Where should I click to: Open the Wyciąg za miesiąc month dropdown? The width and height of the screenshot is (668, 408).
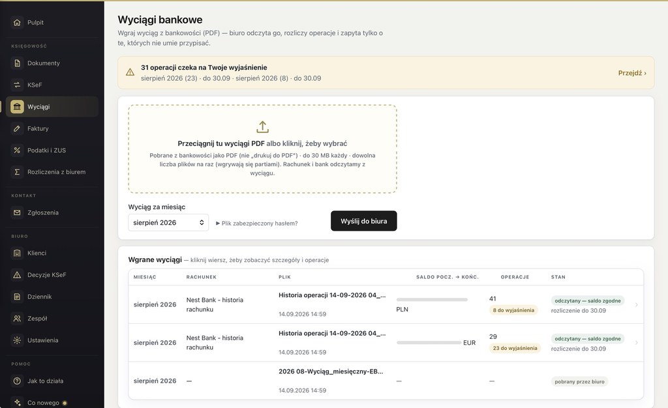[x=168, y=222]
